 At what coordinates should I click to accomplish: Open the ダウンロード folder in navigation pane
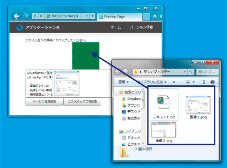point(131,105)
